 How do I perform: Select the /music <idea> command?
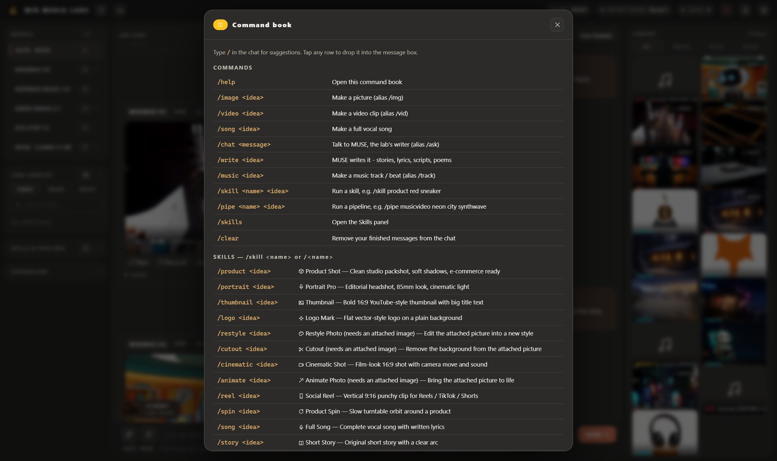pos(388,176)
